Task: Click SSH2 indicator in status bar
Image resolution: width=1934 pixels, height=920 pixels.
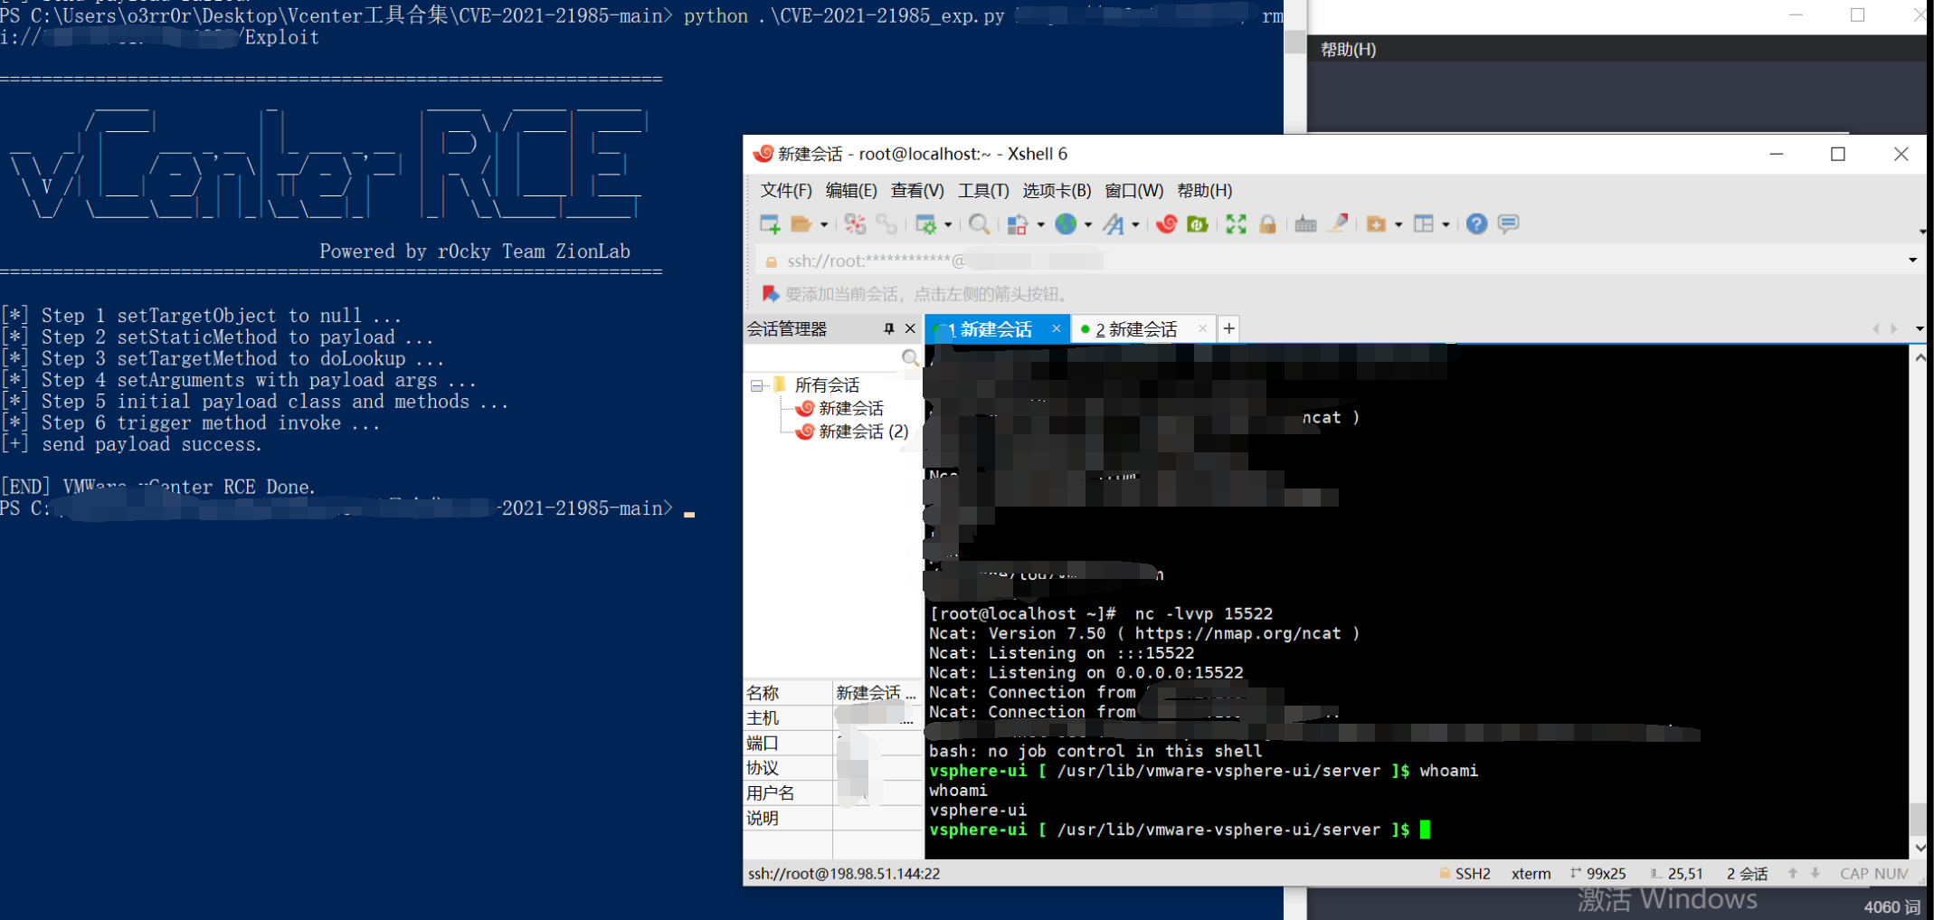Action: pos(1465,874)
